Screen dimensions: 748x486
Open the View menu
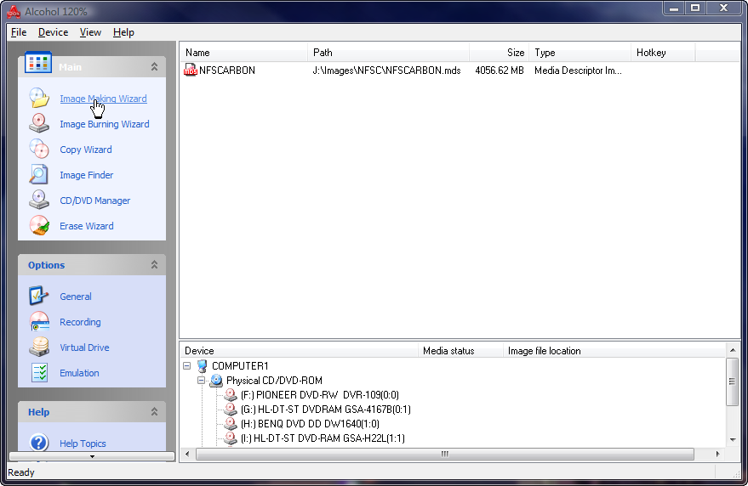[x=90, y=32]
